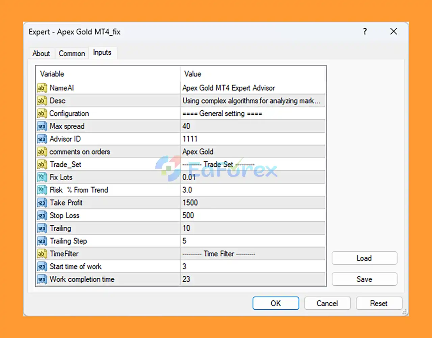This screenshot has width=432, height=338.
Task: Open the help question mark button
Action: pyautogui.click(x=365, y=32)
